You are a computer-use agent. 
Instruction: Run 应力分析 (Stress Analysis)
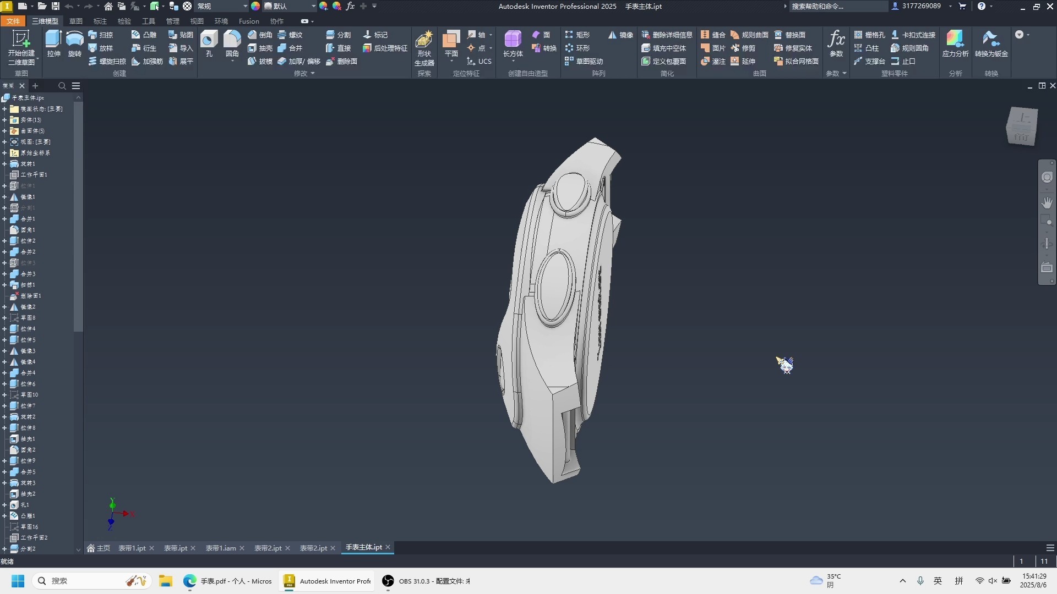[955, 44]
